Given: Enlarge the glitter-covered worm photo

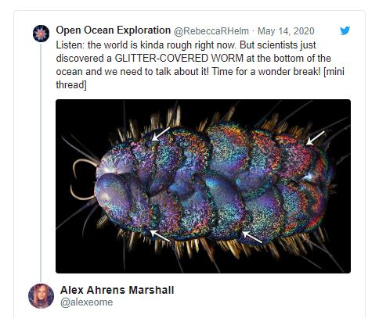Looking at the screenshot, I should pos(203,186).
